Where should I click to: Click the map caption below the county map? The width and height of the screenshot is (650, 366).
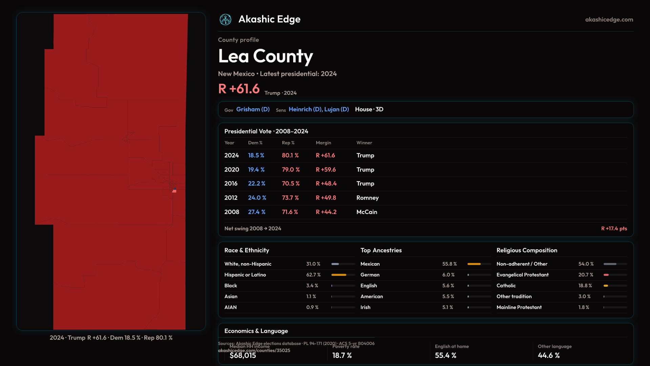(111, 338)
